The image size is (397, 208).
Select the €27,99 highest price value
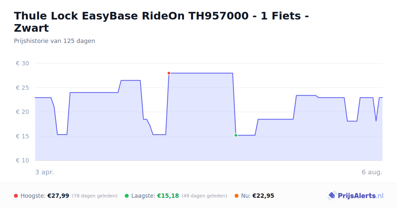tap(58, 196)
